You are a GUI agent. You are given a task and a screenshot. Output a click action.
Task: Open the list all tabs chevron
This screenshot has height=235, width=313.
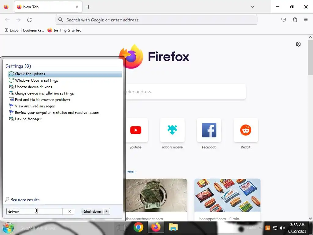tap(252, 7)
